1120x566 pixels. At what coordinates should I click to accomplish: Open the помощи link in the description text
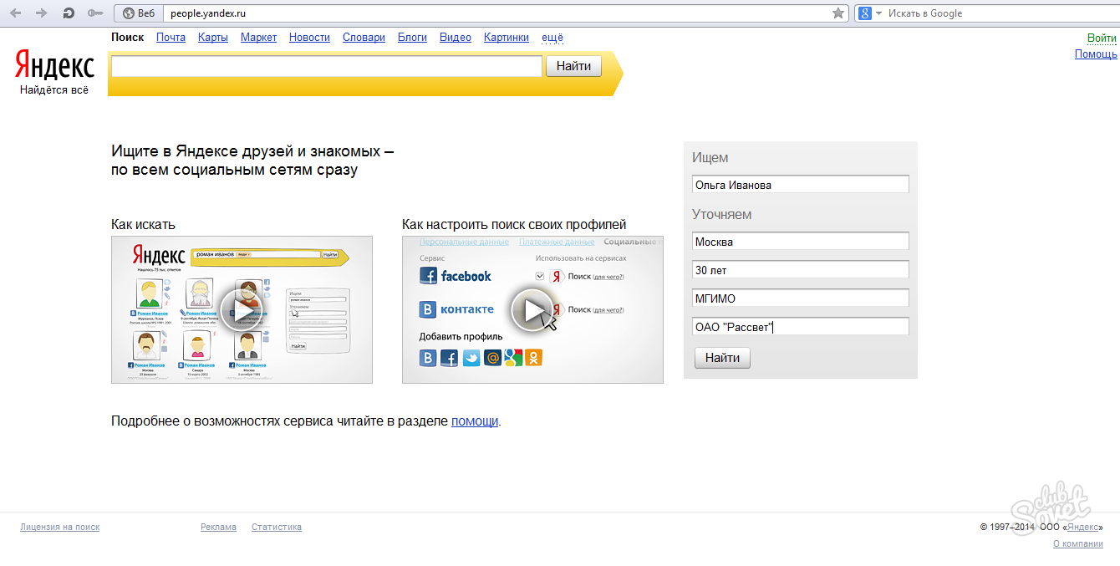coord(474,421)
